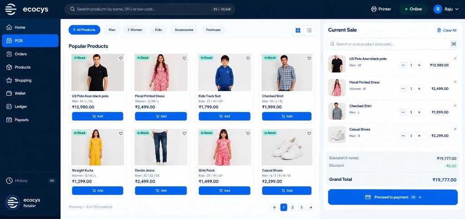Open Home in the sidebar
The width and height of the screenshot is (465, 219).
tap(30, 27)
